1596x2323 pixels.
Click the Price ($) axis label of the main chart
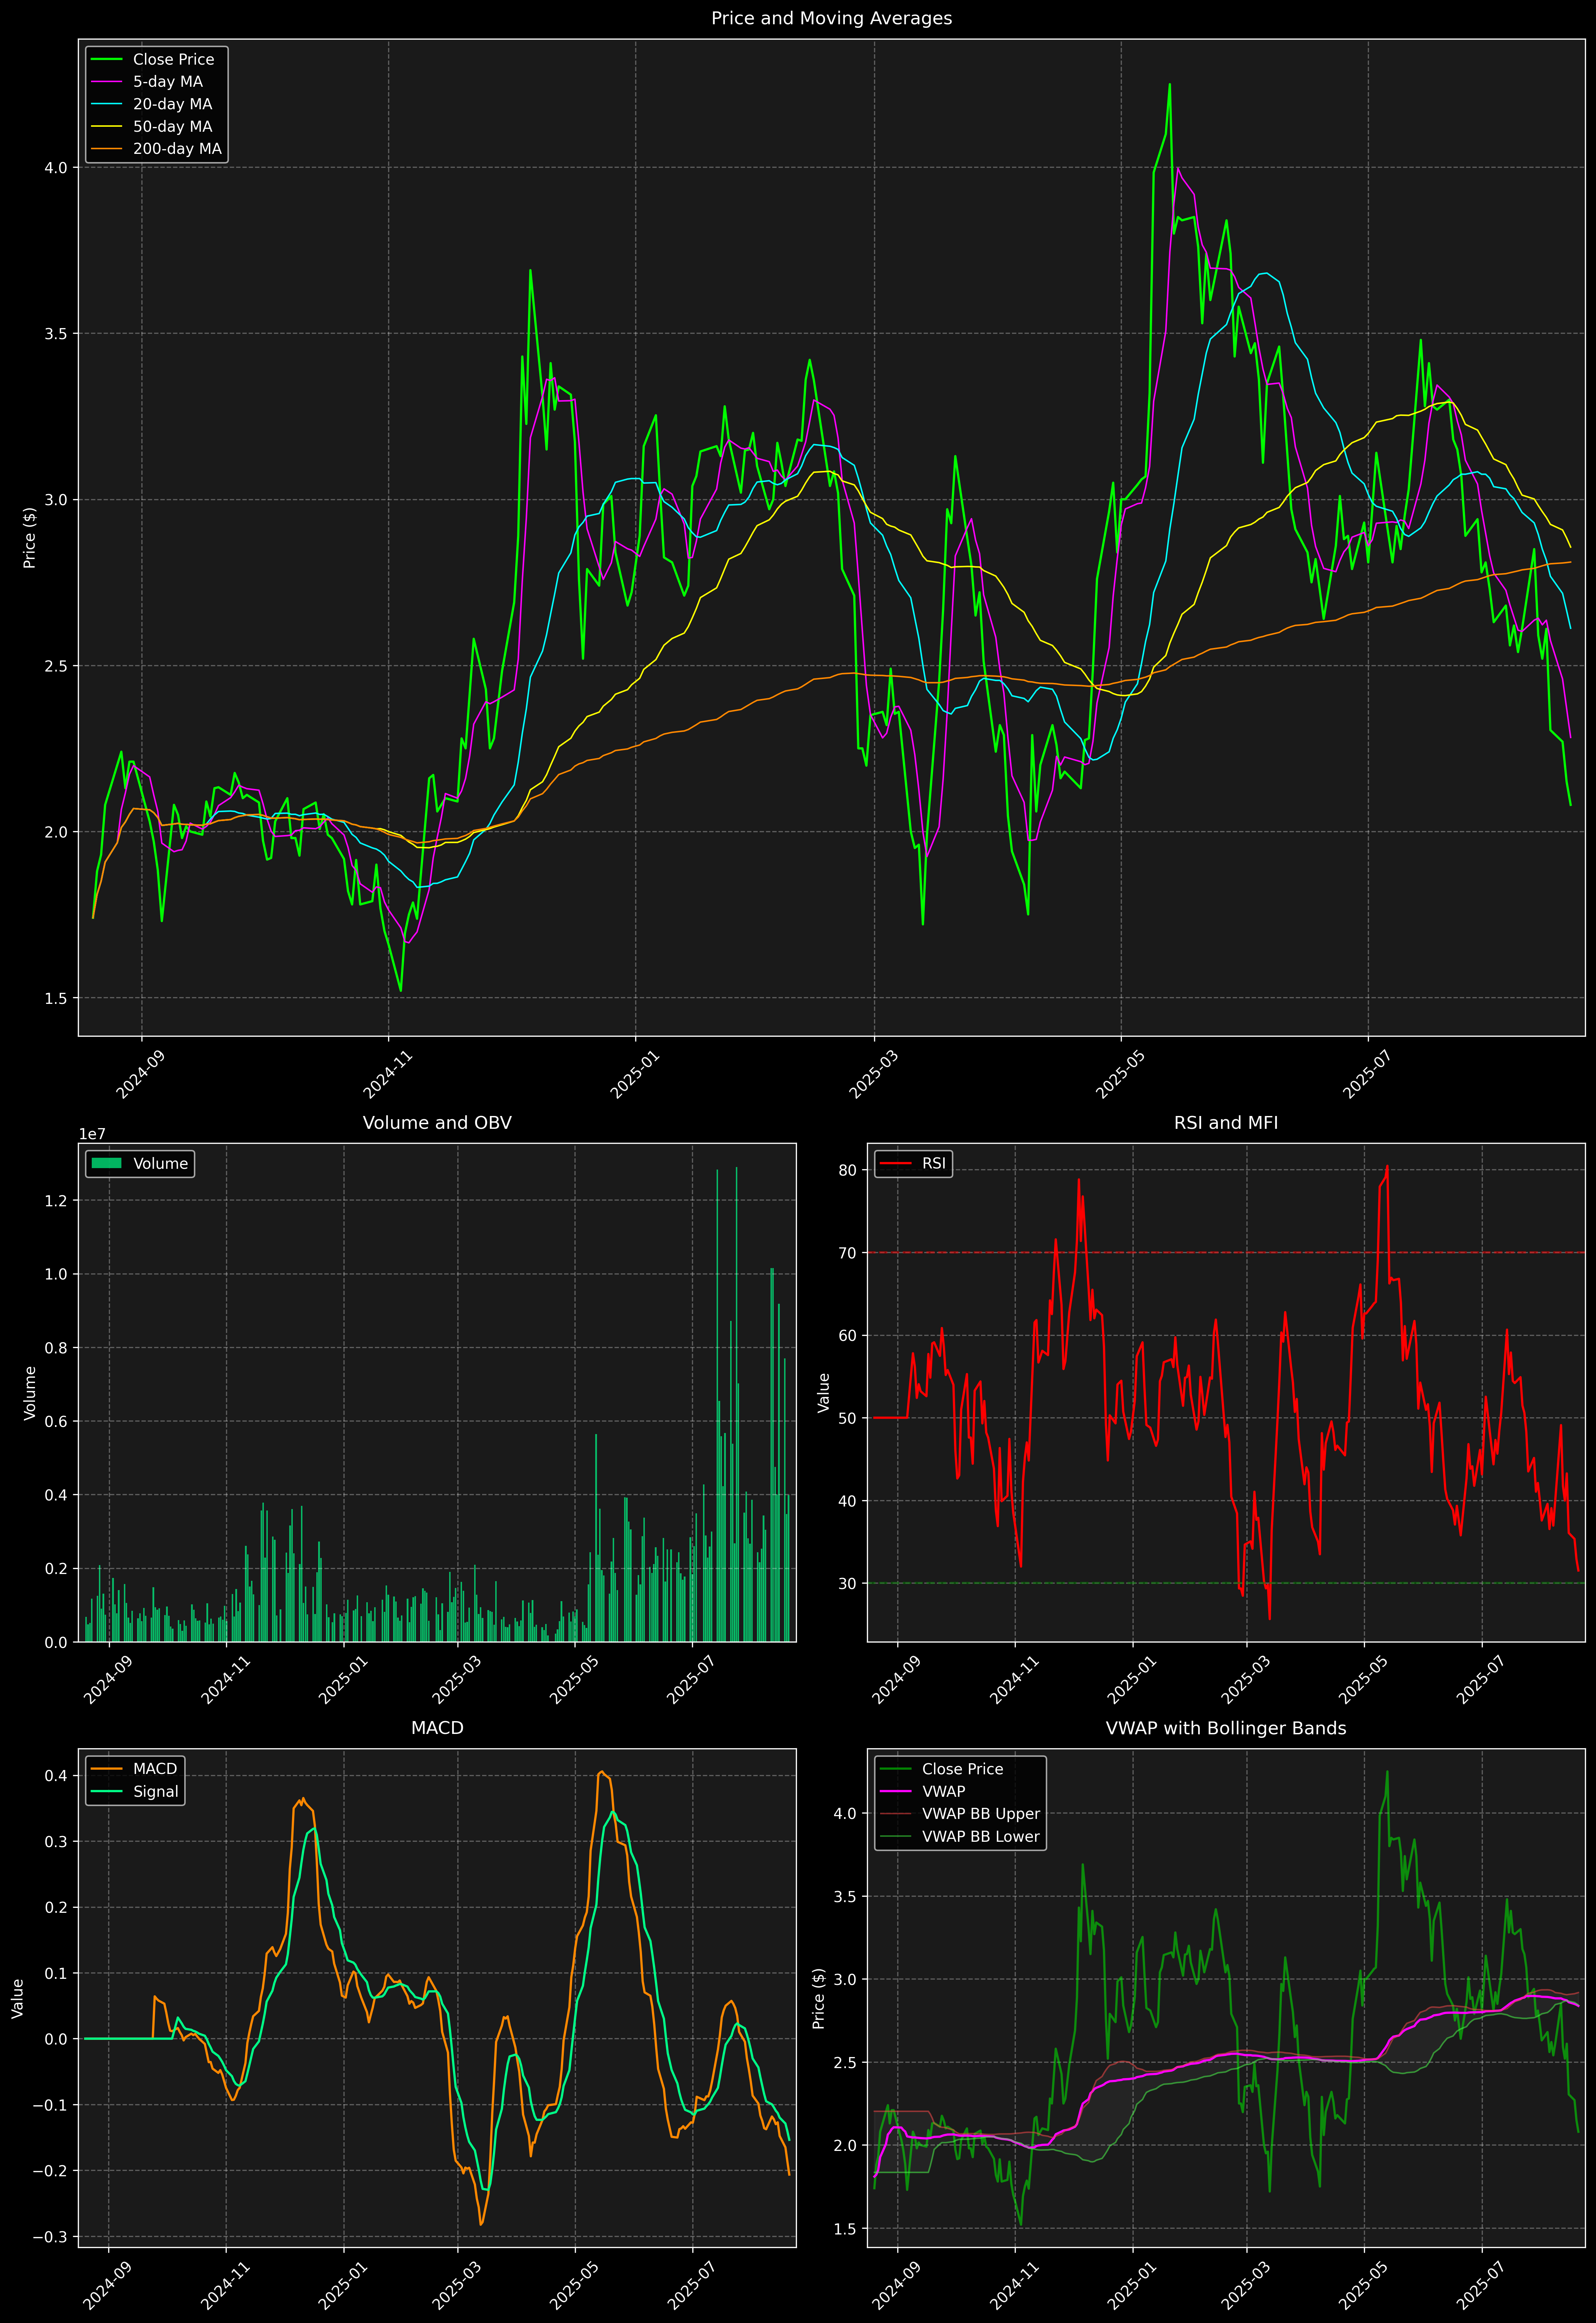[x=30, y=538]
